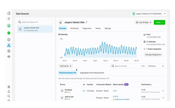The image size is (175, 108).
Task: Expand the Purchase event row chevron
Action: click(x=163, y=91)
